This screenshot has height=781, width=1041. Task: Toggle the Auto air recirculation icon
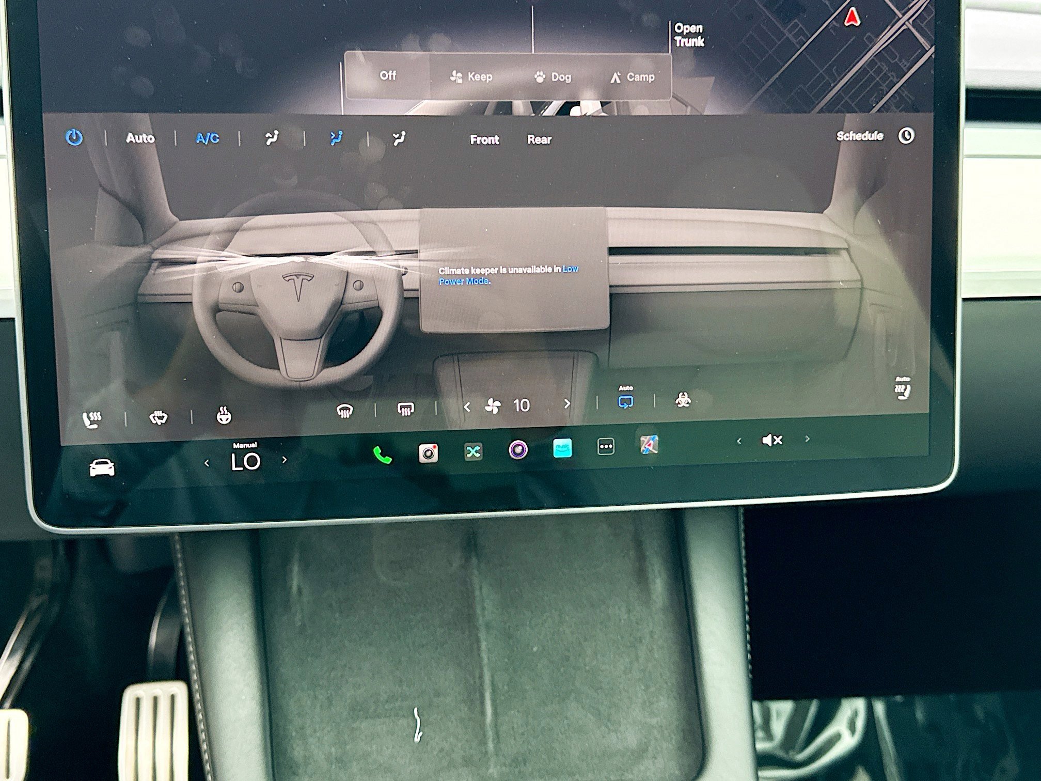pos(626,398)
